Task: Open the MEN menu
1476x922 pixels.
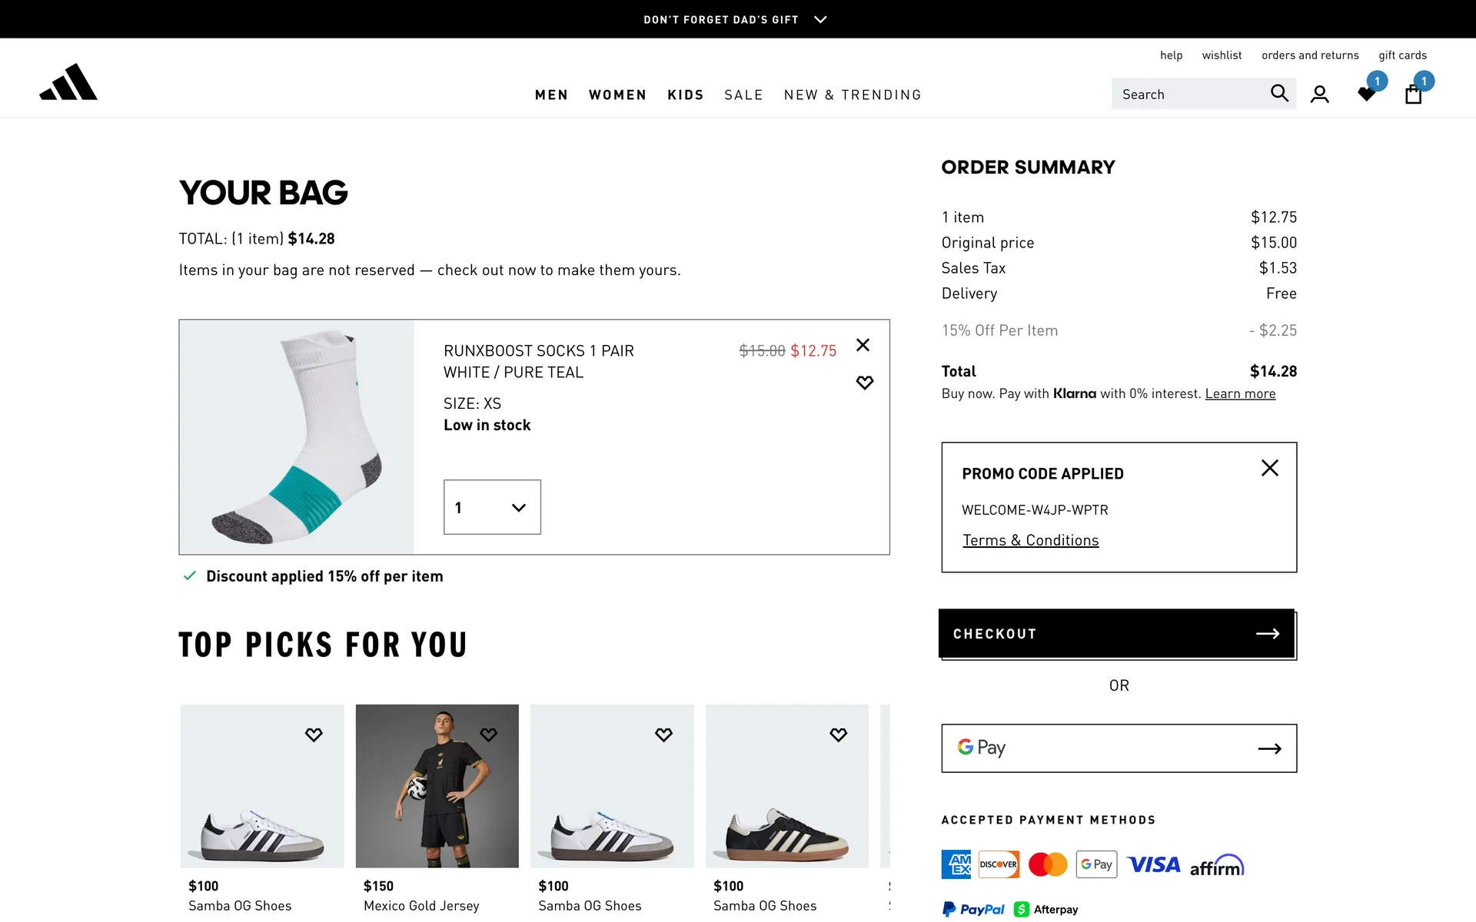Action: (551, 95)
